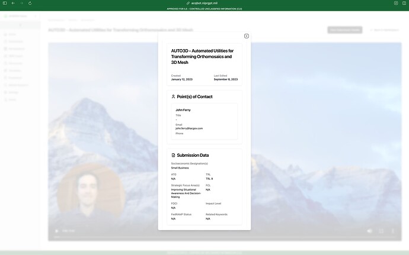Screen dimensions: 409x255
Task: Click the CUI approval banner text
Action: tap(204, 9)
